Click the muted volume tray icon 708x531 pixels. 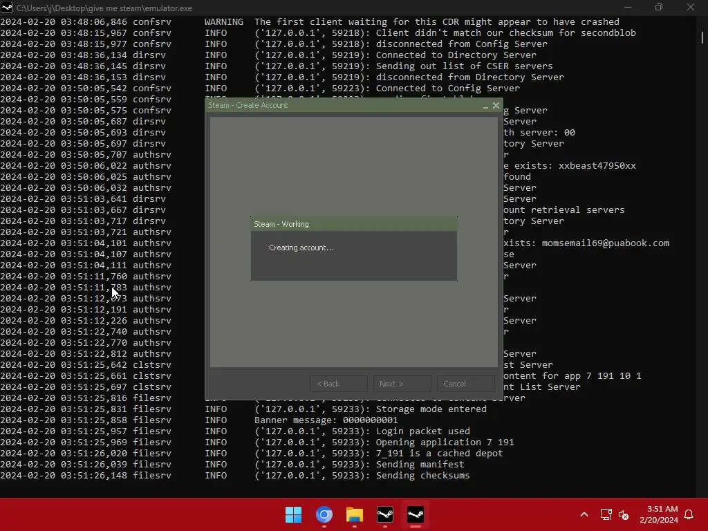click(624, 514)
